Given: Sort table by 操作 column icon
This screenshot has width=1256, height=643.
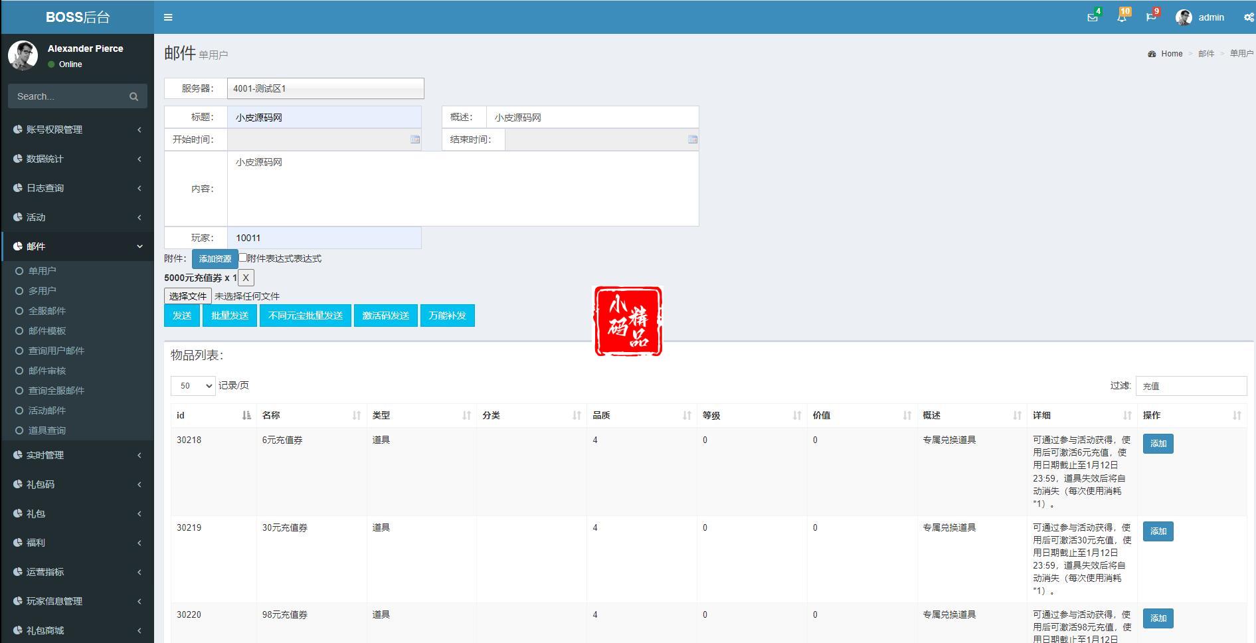Looking at the screenshot, I should coord(1237,415).
